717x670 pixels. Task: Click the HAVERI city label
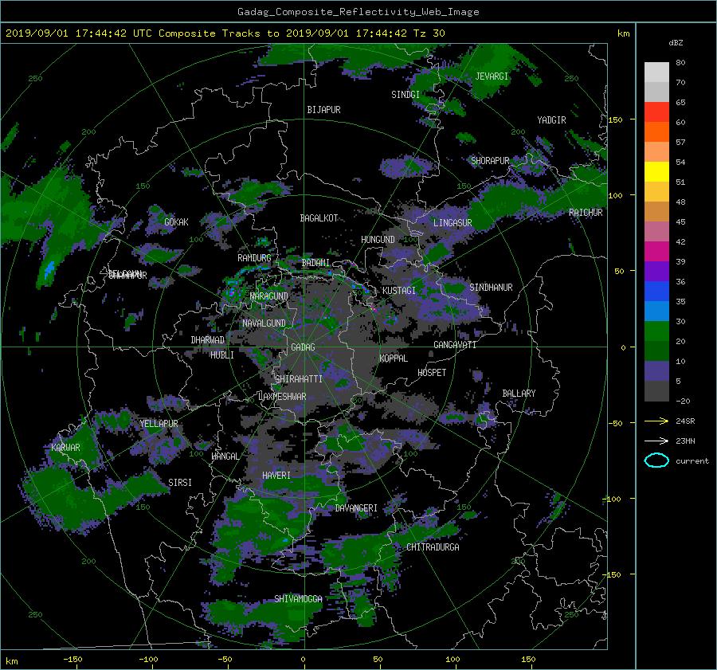(276, 476)
